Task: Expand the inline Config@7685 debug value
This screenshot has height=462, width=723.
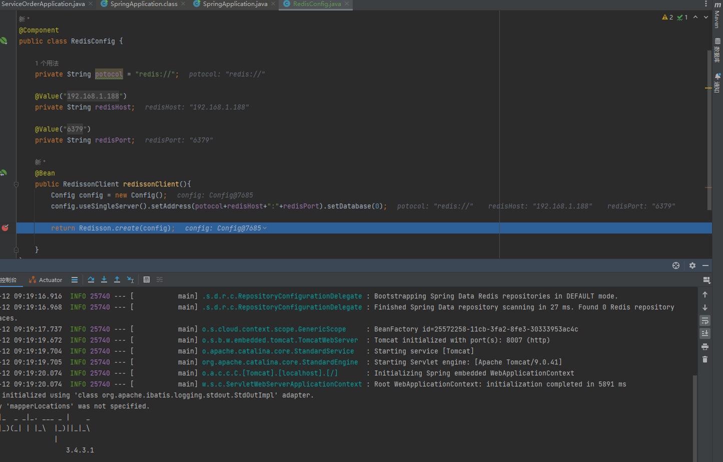Action: 265,228
